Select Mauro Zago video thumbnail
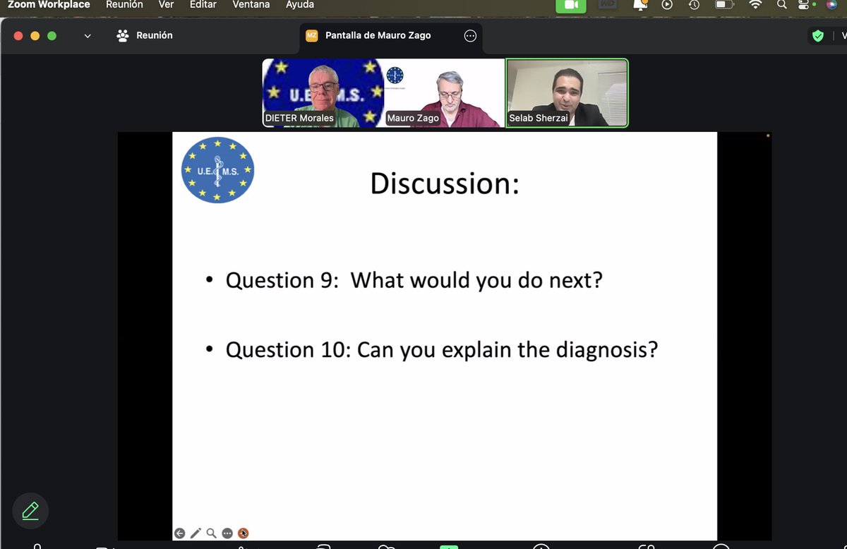Viewport: 847px width, 549px height. click(444, 93)
